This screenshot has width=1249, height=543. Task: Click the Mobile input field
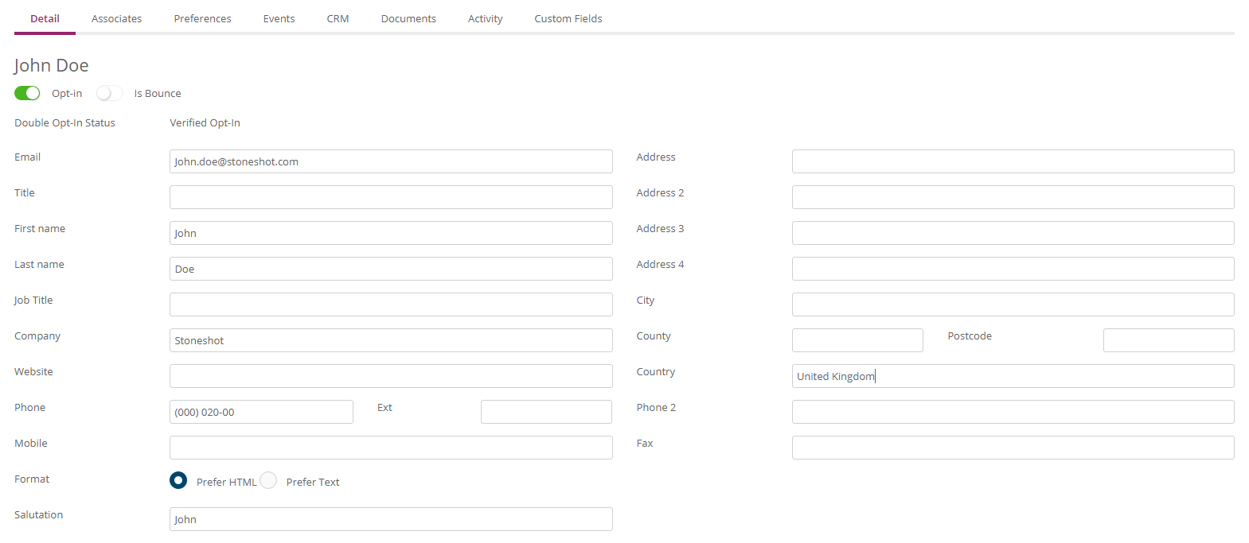[x=391, y=448]
